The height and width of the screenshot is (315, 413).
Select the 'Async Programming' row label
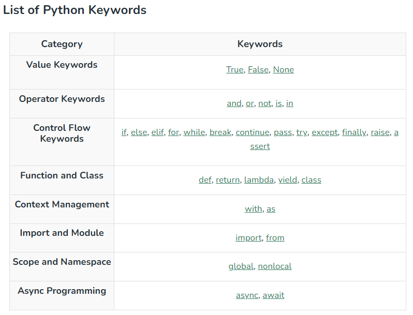(x=62, y=291)
